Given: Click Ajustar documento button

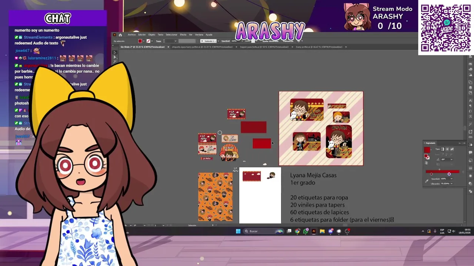Looking at the screenshot, I should click(270, 41).
